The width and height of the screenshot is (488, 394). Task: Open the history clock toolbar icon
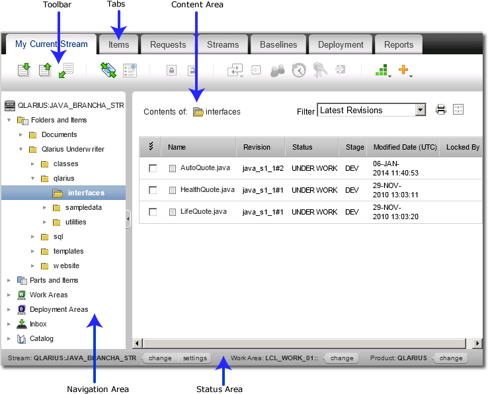point(299,70)
